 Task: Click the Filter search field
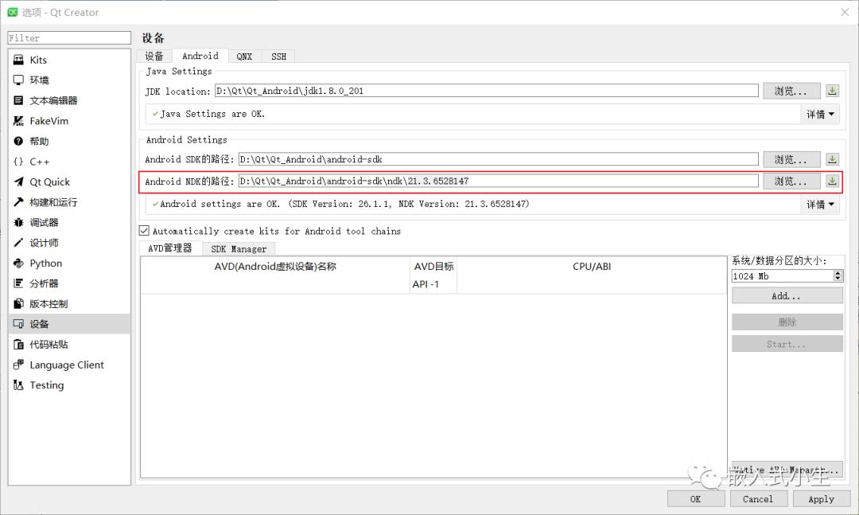click(69, 38)
